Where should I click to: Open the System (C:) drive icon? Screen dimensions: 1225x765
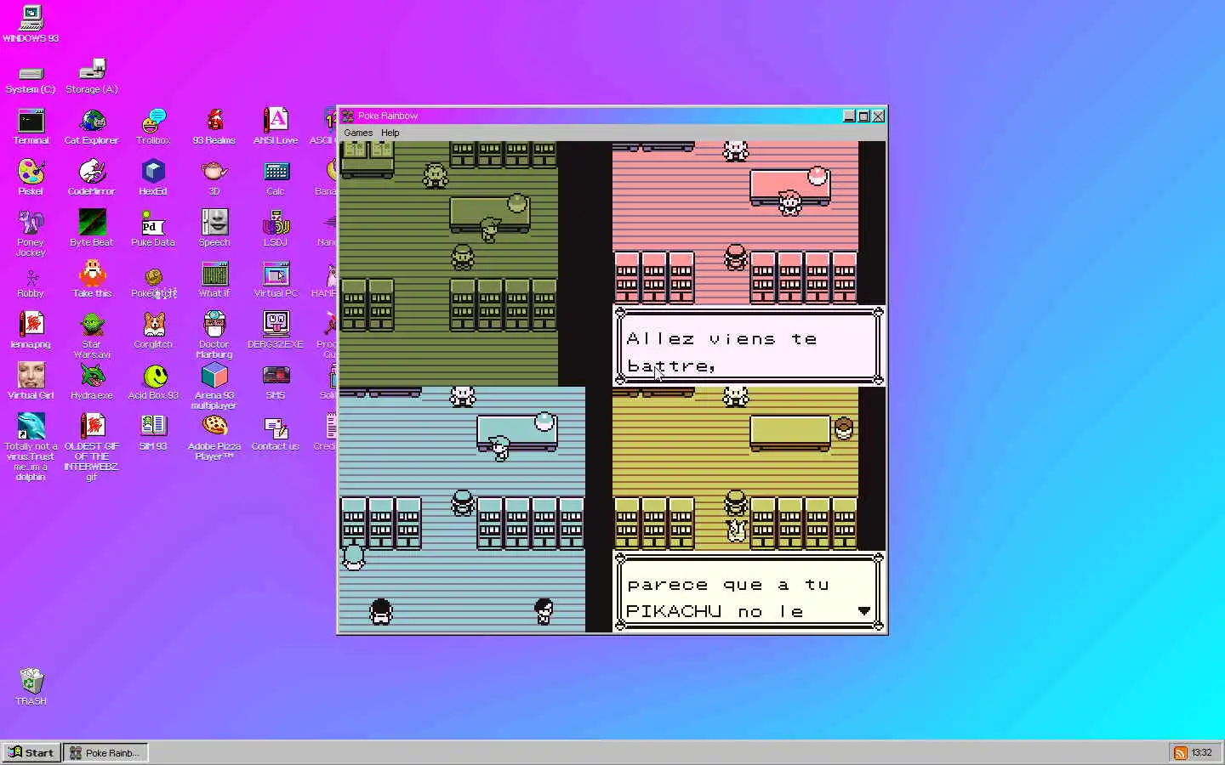[x=31, y=78]
